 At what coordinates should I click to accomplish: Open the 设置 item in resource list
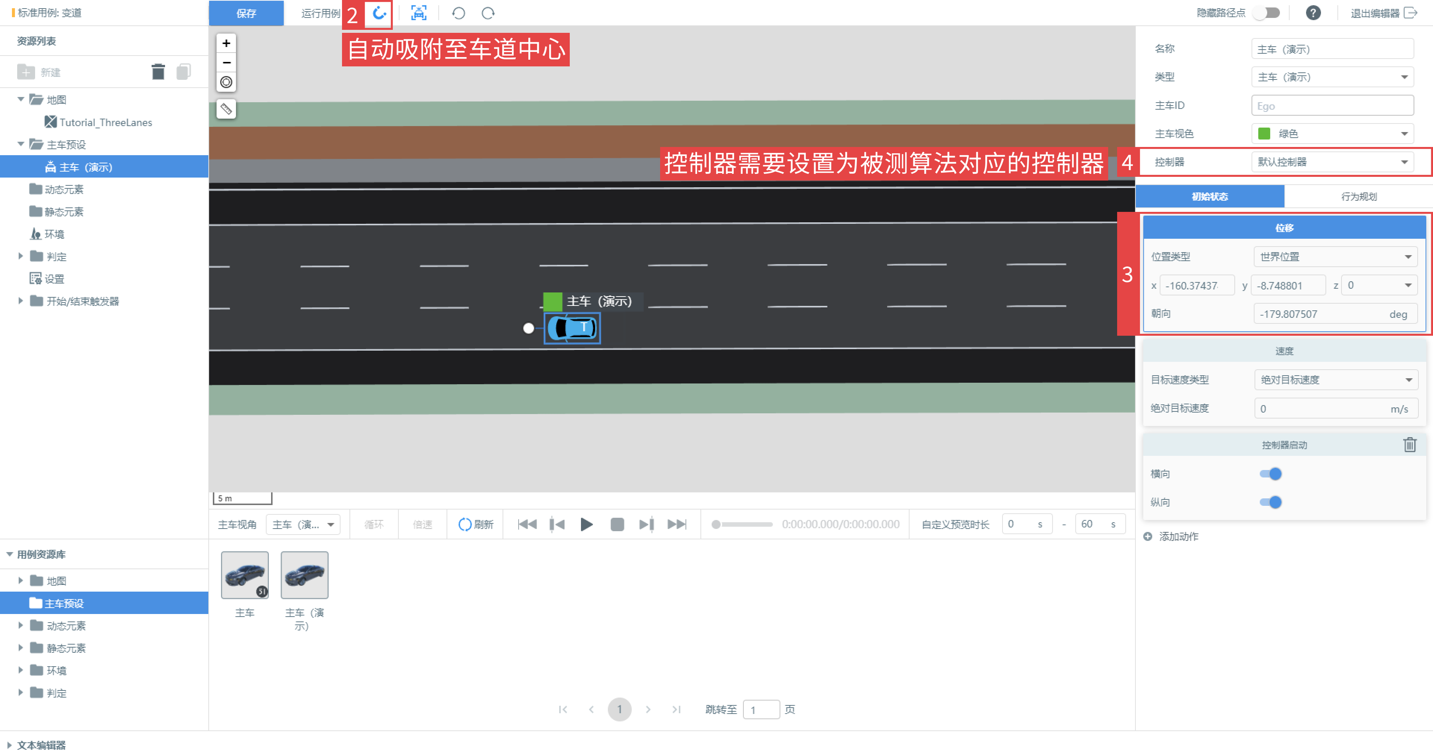pyautogui.click(x=47, y=279)
